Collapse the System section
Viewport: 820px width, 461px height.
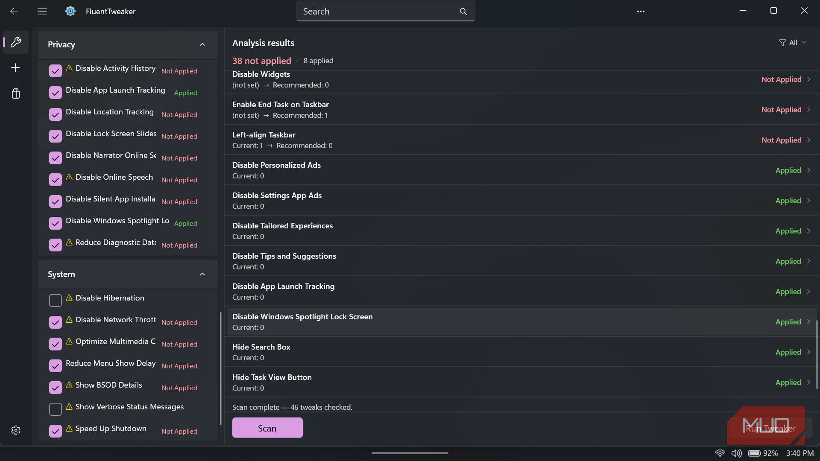[x=202, y=274]
